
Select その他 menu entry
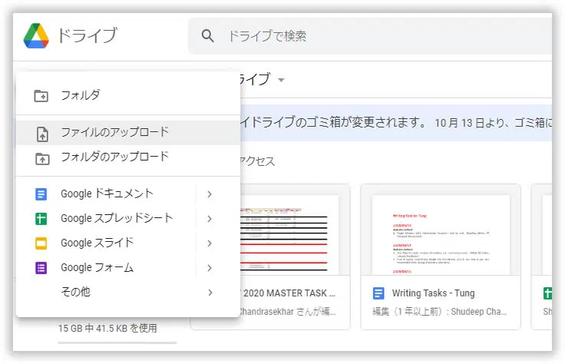pos(128,292)
